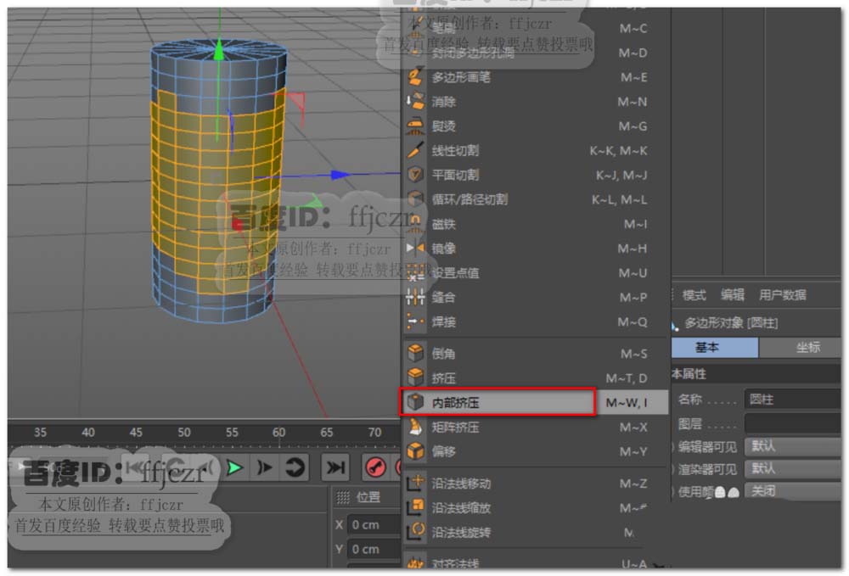The height and width of the screenshot is (576, 849).
Task: Select the Bevel (倒角) cube icon
Action: pyautogui.click(x=415, y=354)
